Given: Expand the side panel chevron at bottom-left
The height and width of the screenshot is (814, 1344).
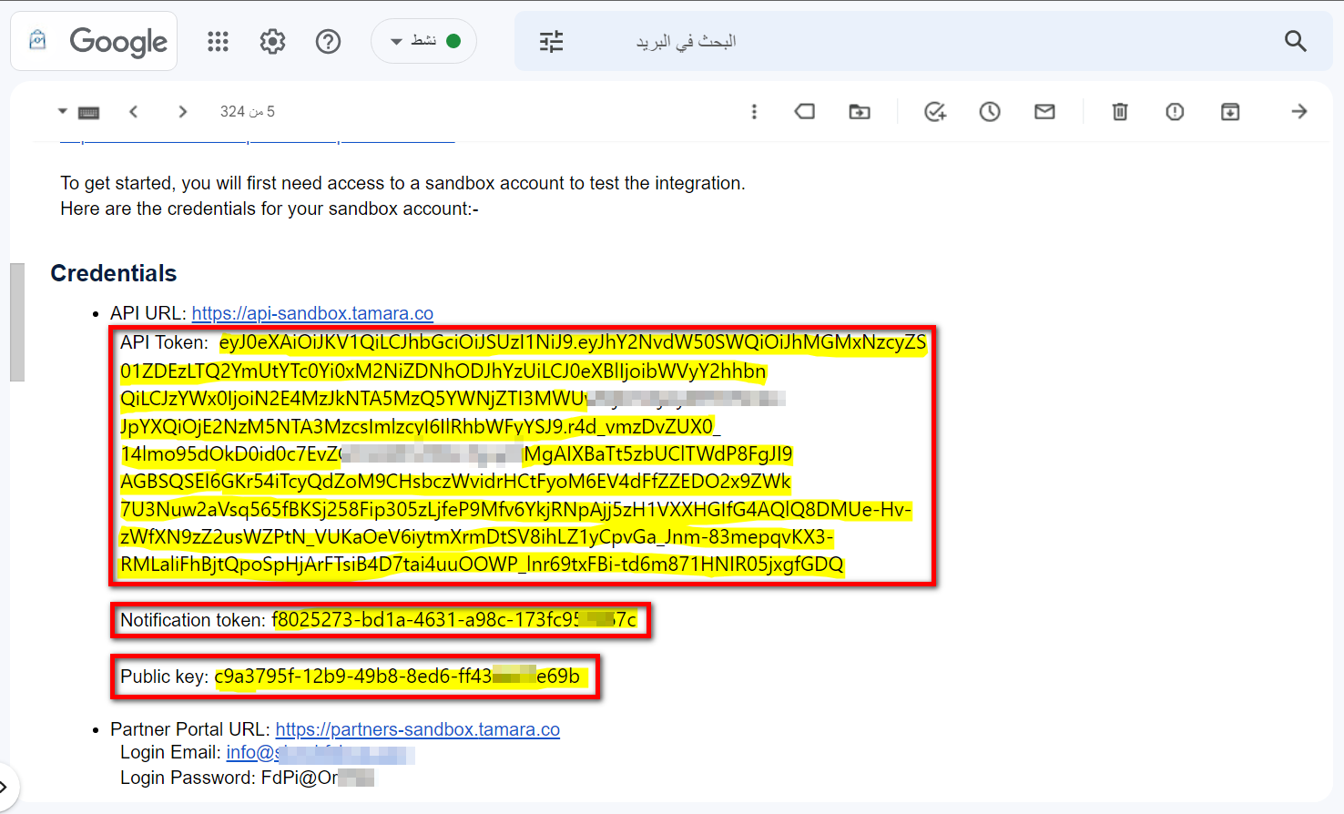Looking at the screenshot, I should [x=5, y=786].
